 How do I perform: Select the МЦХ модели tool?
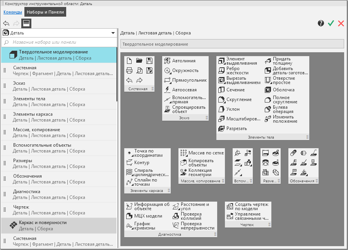pos(129,216)
